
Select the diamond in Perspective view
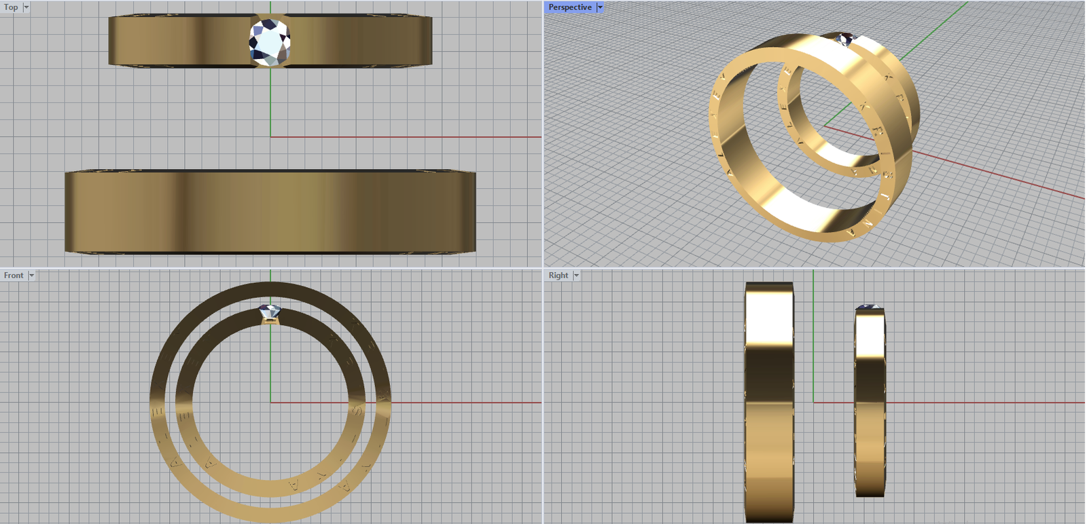point(844,39)
